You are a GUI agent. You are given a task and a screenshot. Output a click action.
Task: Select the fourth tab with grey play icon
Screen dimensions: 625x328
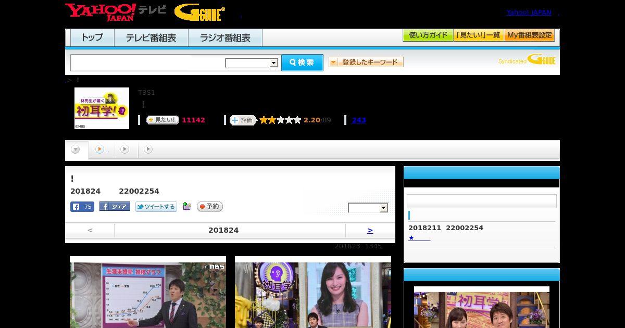pos(148,149)
